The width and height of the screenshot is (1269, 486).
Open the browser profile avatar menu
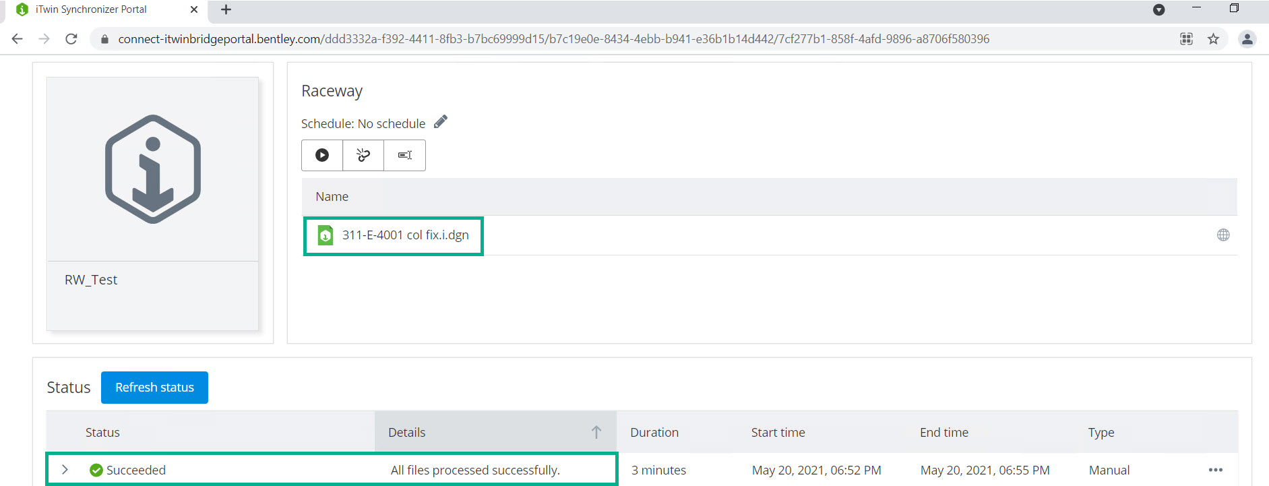point(1247,39)
